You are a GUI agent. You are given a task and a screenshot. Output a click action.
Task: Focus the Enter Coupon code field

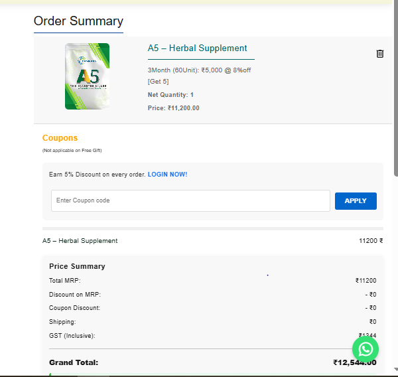tap(190, 200)
